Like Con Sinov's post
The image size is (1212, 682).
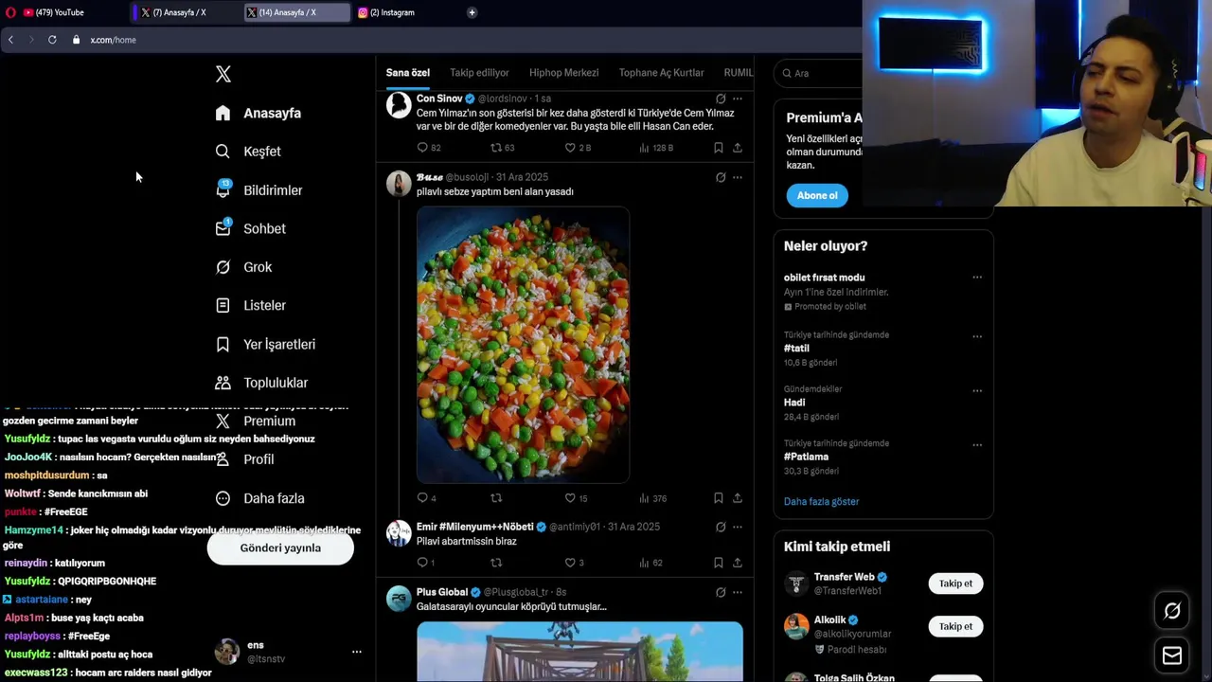point(570,148)
